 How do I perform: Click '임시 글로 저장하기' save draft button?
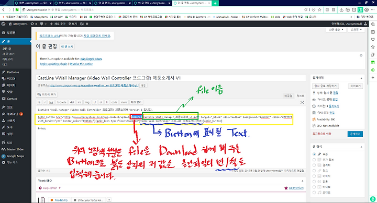point(325,86)
